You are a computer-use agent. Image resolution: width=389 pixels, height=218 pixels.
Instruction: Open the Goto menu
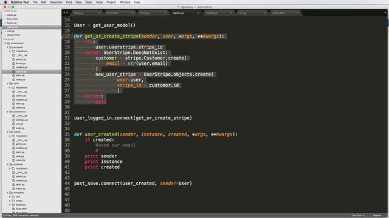89,2
